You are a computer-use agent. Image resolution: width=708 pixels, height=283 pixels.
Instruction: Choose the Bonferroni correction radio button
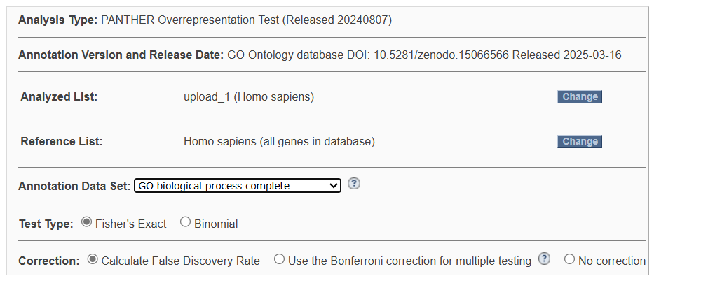coord(280,259)
